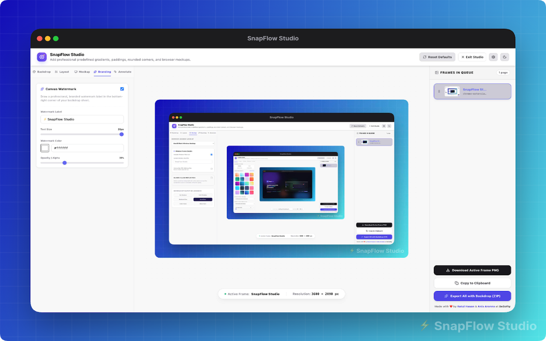
Task: Open the Mockup tab
Action: click(82, 72)
